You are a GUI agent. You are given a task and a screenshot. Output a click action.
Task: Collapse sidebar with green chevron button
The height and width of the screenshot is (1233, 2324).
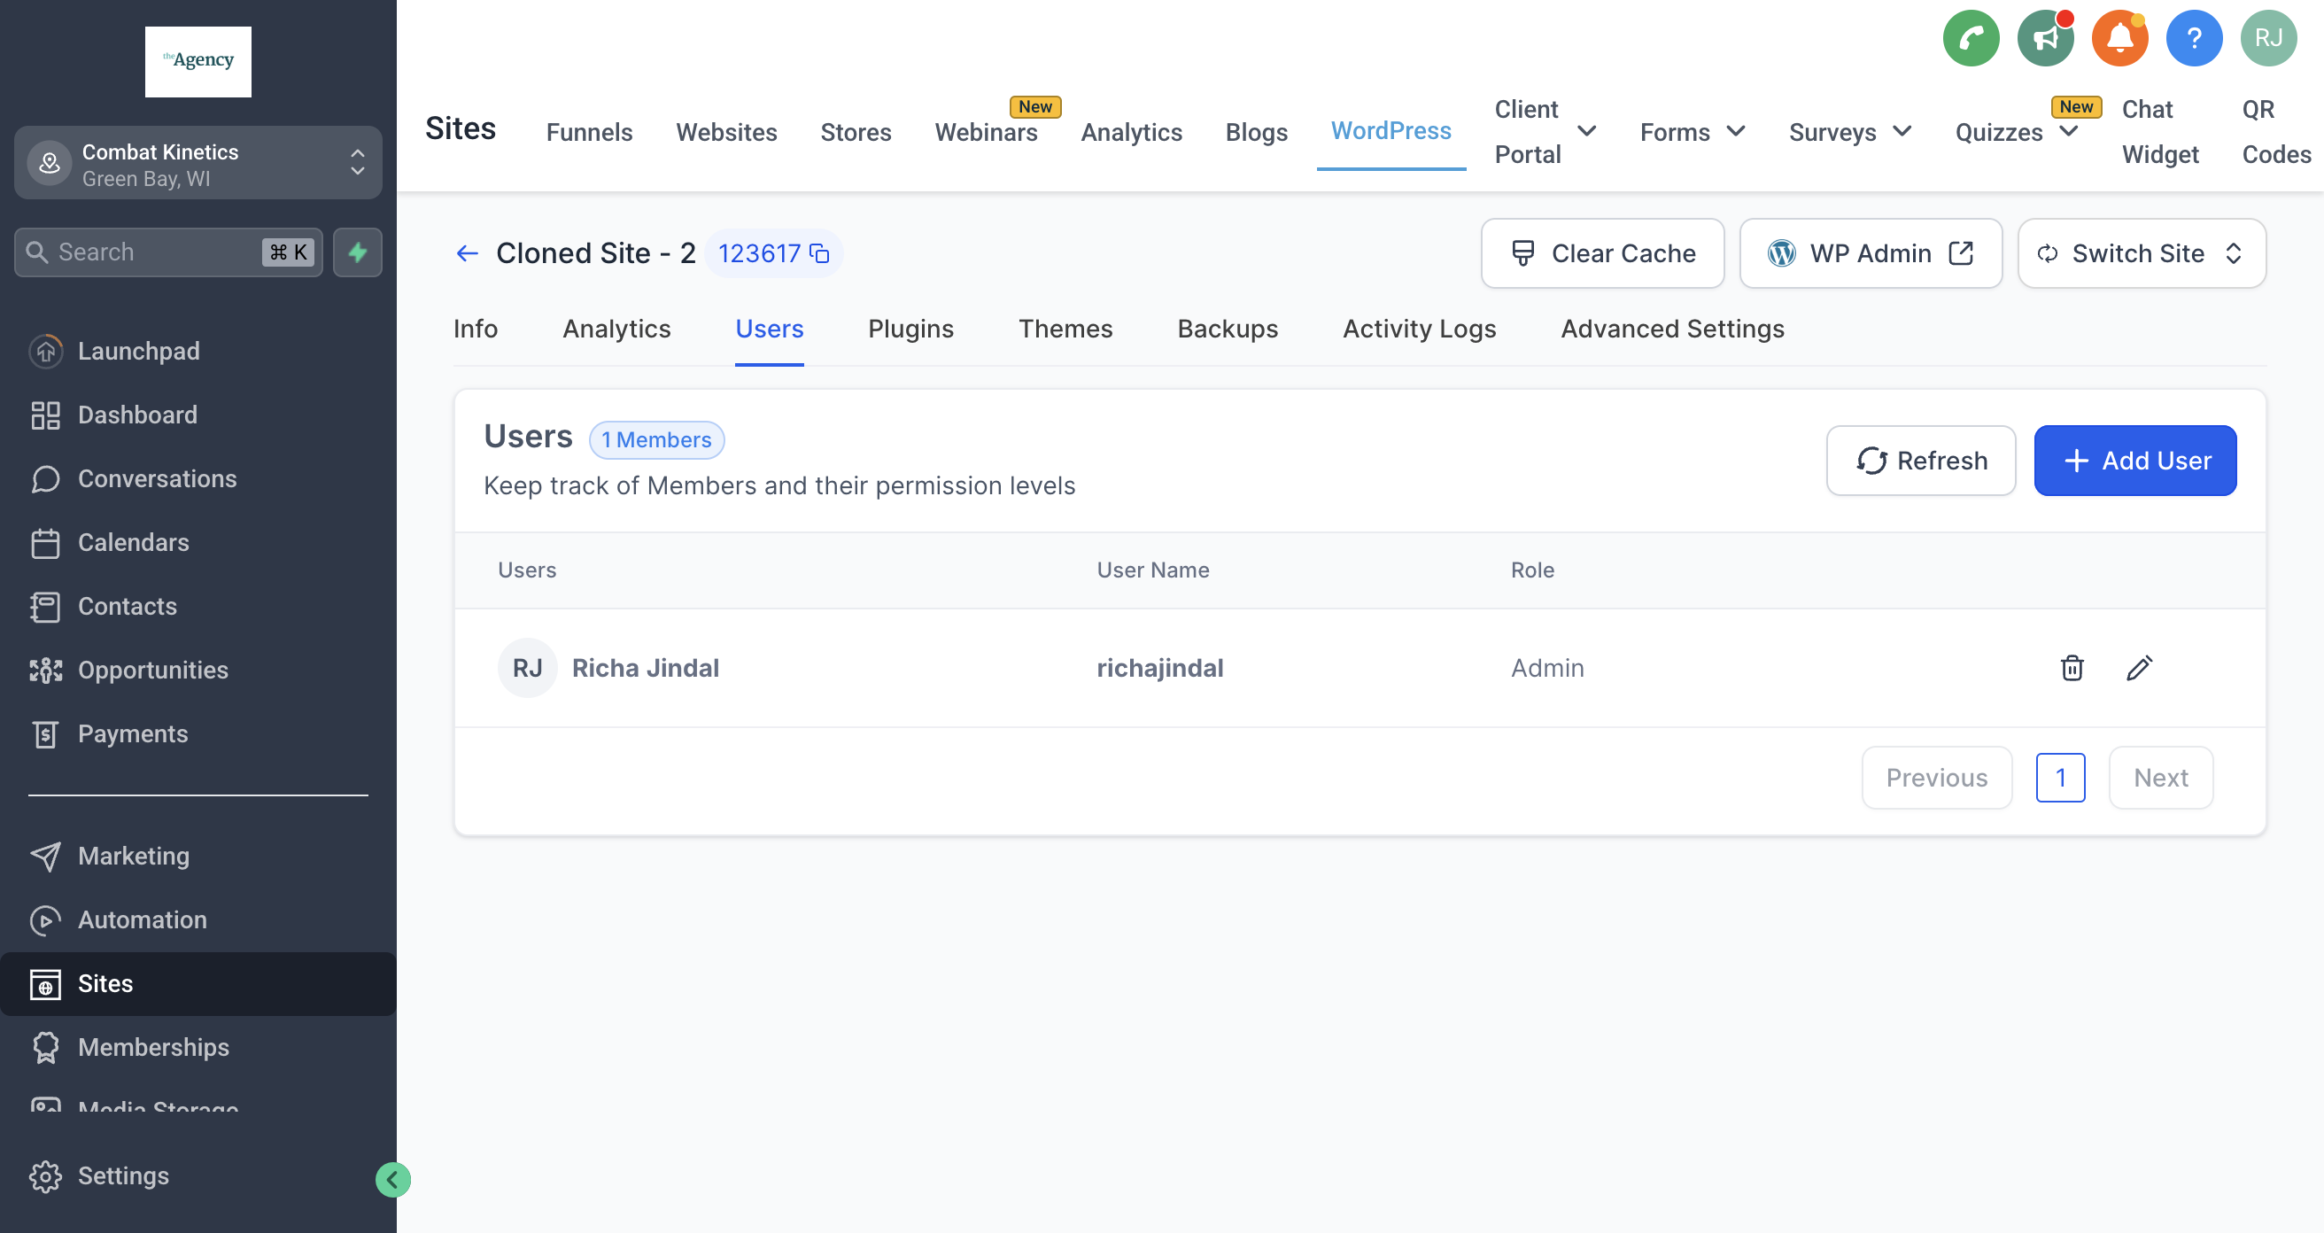392,1179
